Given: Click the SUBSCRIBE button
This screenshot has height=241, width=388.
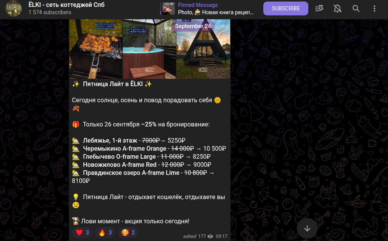Looking at the screenshot, I should 286,8.
